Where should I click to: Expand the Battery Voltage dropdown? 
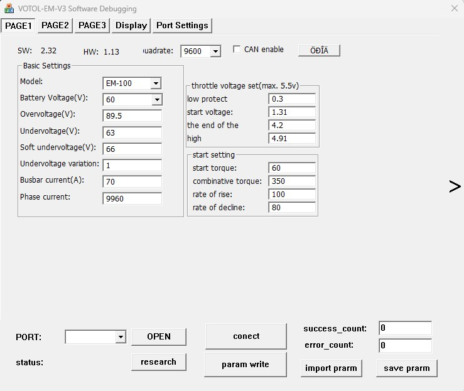(x=156, y=100)
